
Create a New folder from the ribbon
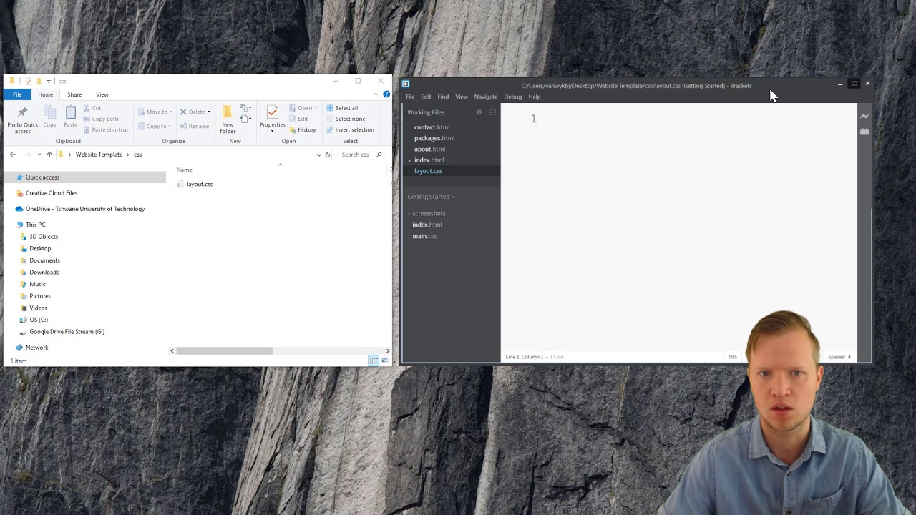click(228, 119)
